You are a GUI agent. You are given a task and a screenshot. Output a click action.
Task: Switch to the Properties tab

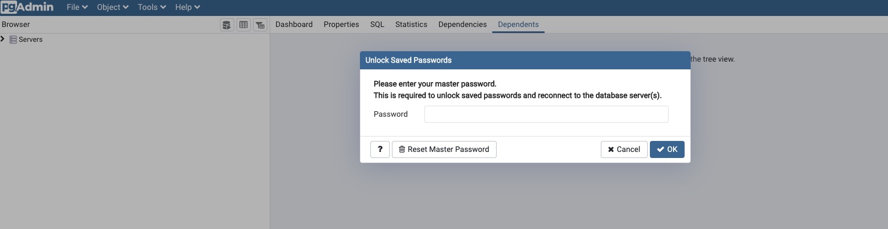click(x=341, y=24)
